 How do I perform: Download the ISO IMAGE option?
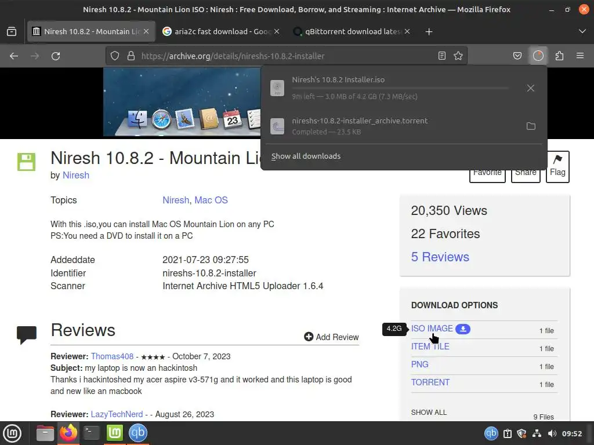[x=432, y=329]
